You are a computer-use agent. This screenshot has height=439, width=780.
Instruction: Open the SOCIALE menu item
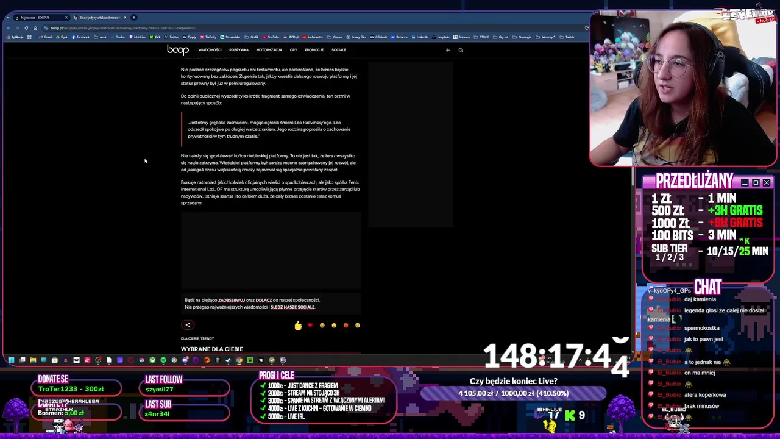pos(339,50)
